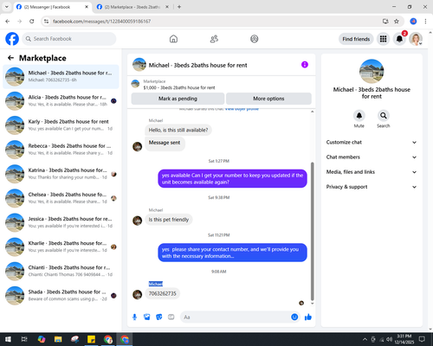The width and height of the screenshot is (433, 346).
Task: Click the 7063262735 message bubble
Action: pos(162,293)
